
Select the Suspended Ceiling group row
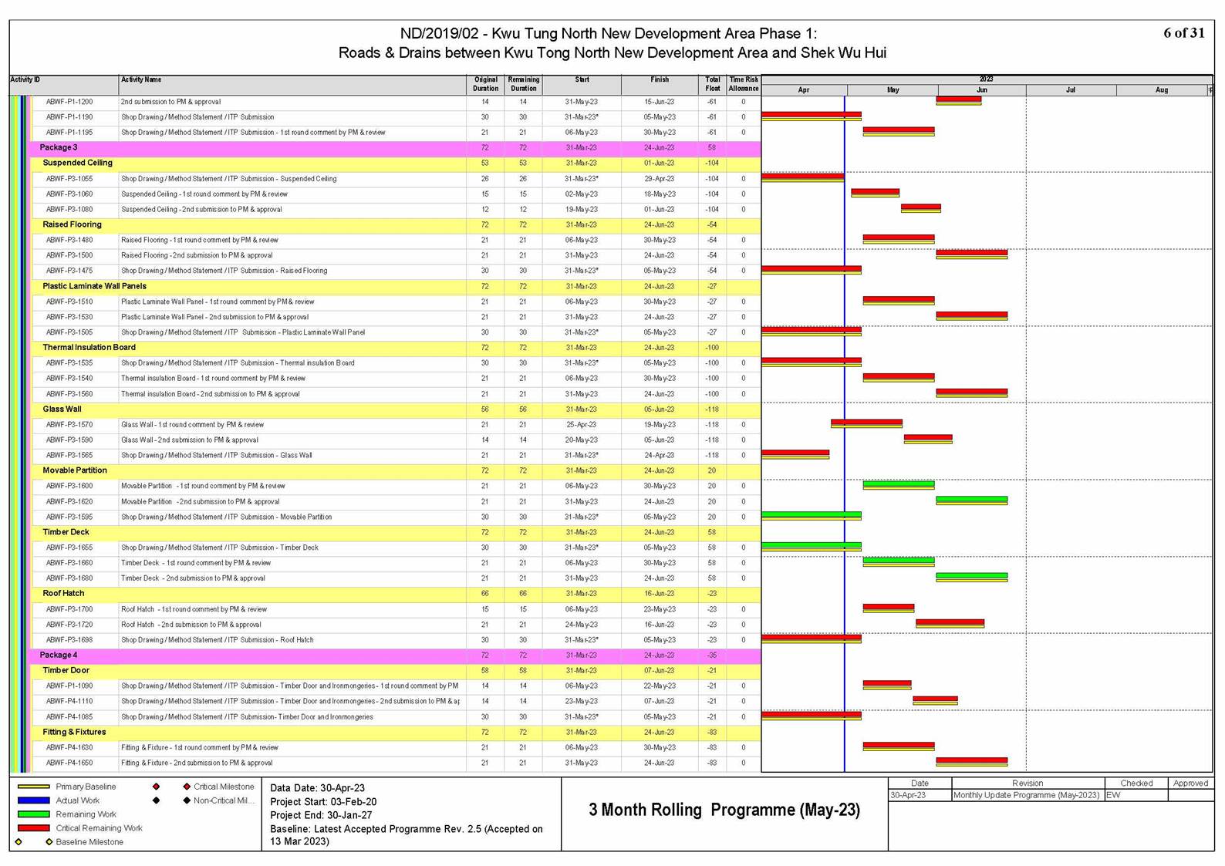point(397,163)
